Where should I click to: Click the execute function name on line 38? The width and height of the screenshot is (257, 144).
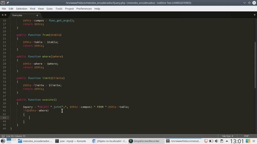pyautogui.click(x=48, y=100)
